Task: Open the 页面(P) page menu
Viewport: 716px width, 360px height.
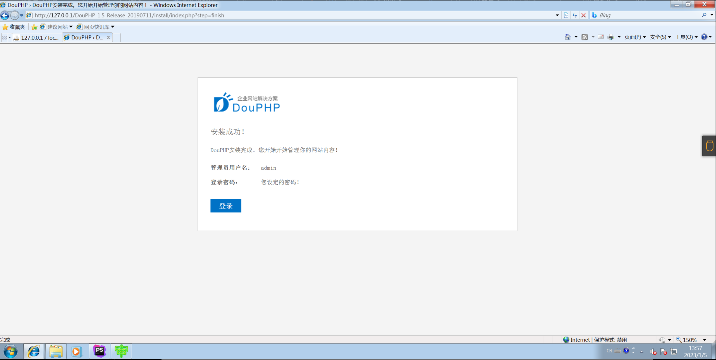Action: click(635, 37)
